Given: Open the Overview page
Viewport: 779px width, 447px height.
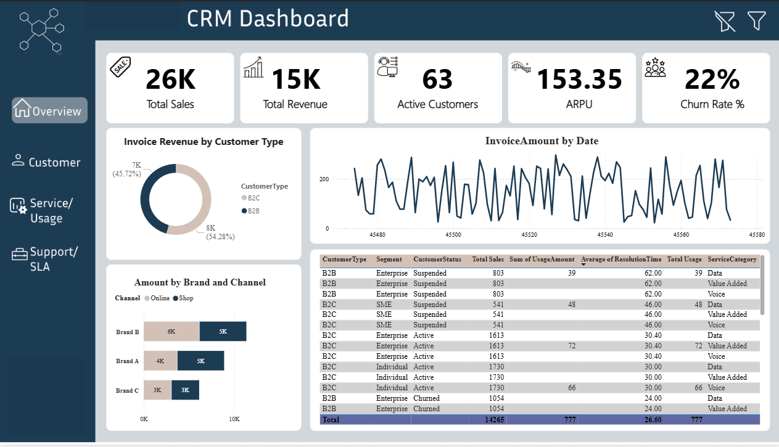Looking at the screenshot, I should pos(49,110).
